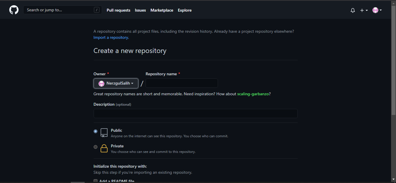Open the plus create-new menu
The height and width of the screenshot is (183, 396).
coord(364,10)
